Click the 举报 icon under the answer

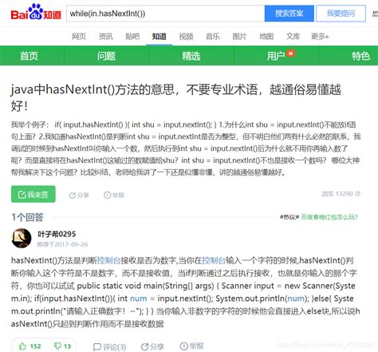184,346
